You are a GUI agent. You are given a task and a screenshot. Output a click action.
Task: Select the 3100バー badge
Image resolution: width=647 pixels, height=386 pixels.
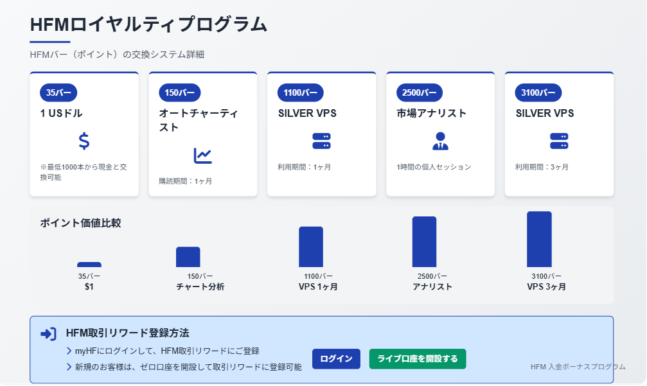(538, 92)
